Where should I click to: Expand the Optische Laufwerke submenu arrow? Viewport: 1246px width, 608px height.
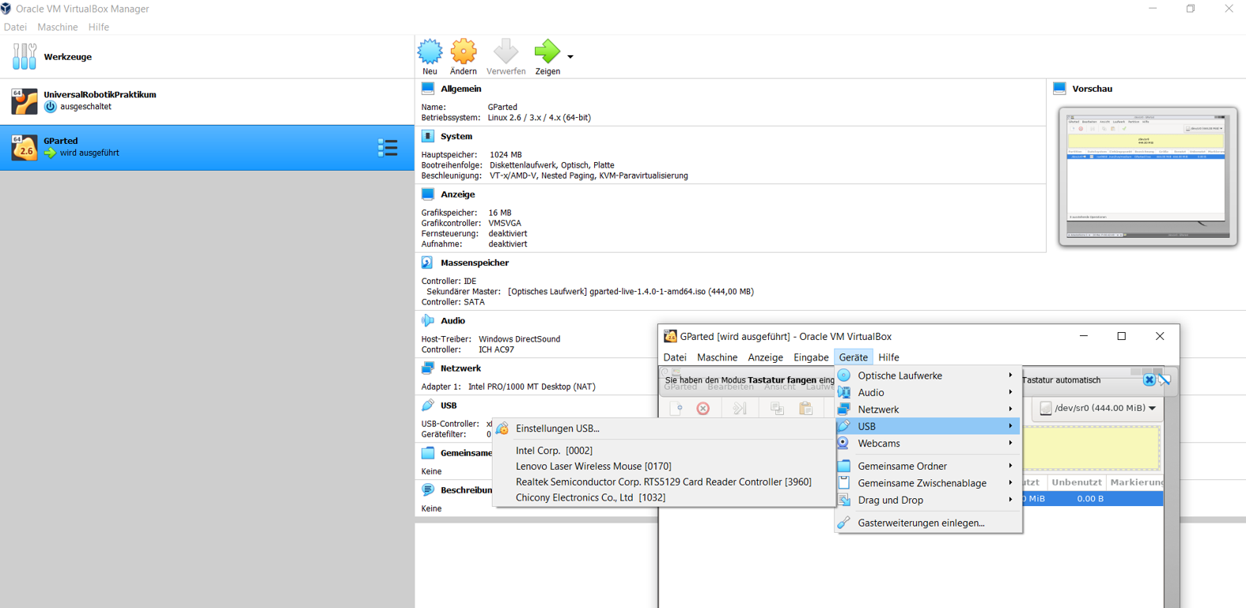pyautogui.click(x=1010, y=376)
